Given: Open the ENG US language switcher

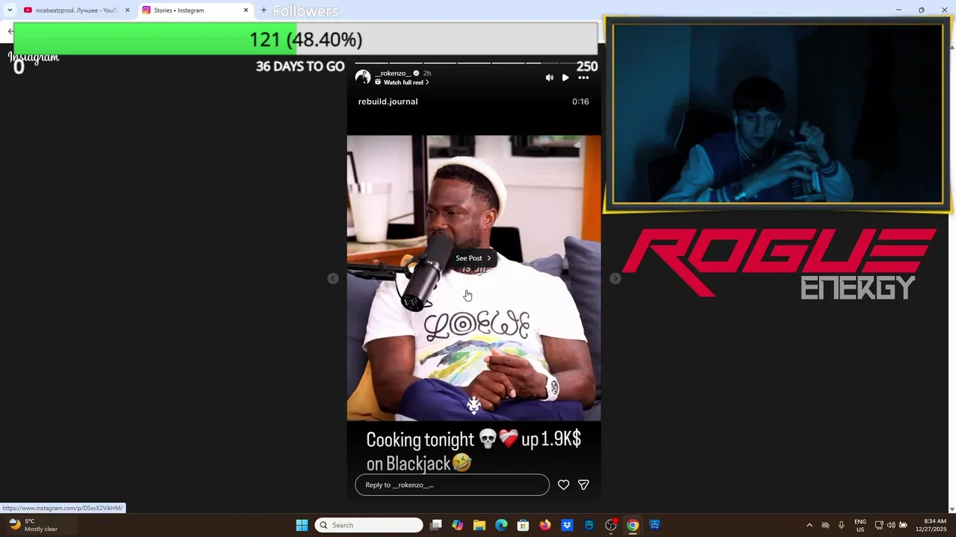Looking at the screenshot, I should (x=860, y=525).
